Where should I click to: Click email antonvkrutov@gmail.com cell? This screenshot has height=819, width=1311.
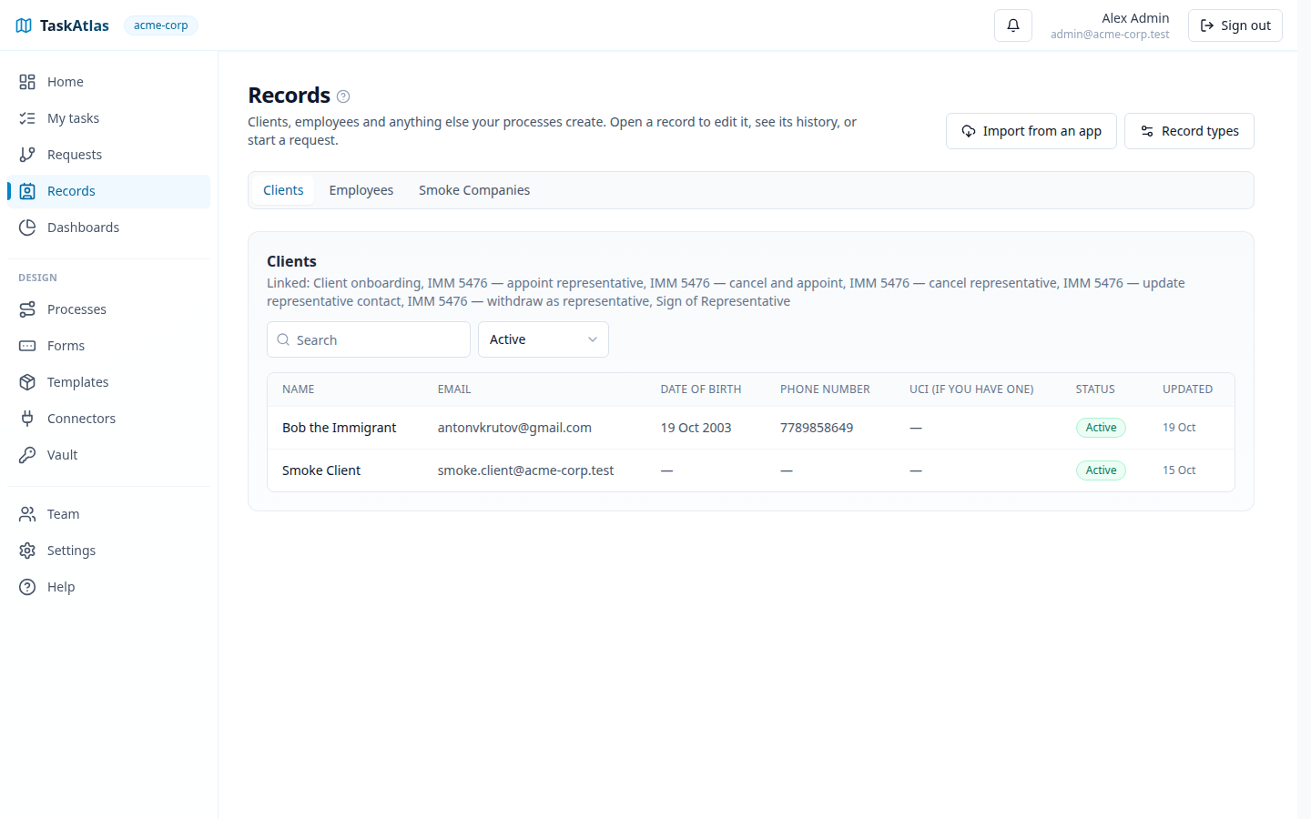(x=514, y=428)
